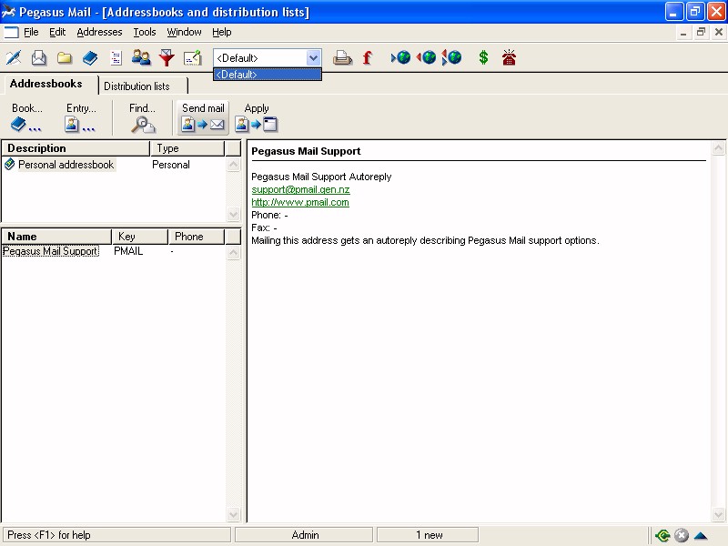Sort entries by the Key column header
Image resolution: width=728 pixels, height=546 pixels.
tap(140, 237)
